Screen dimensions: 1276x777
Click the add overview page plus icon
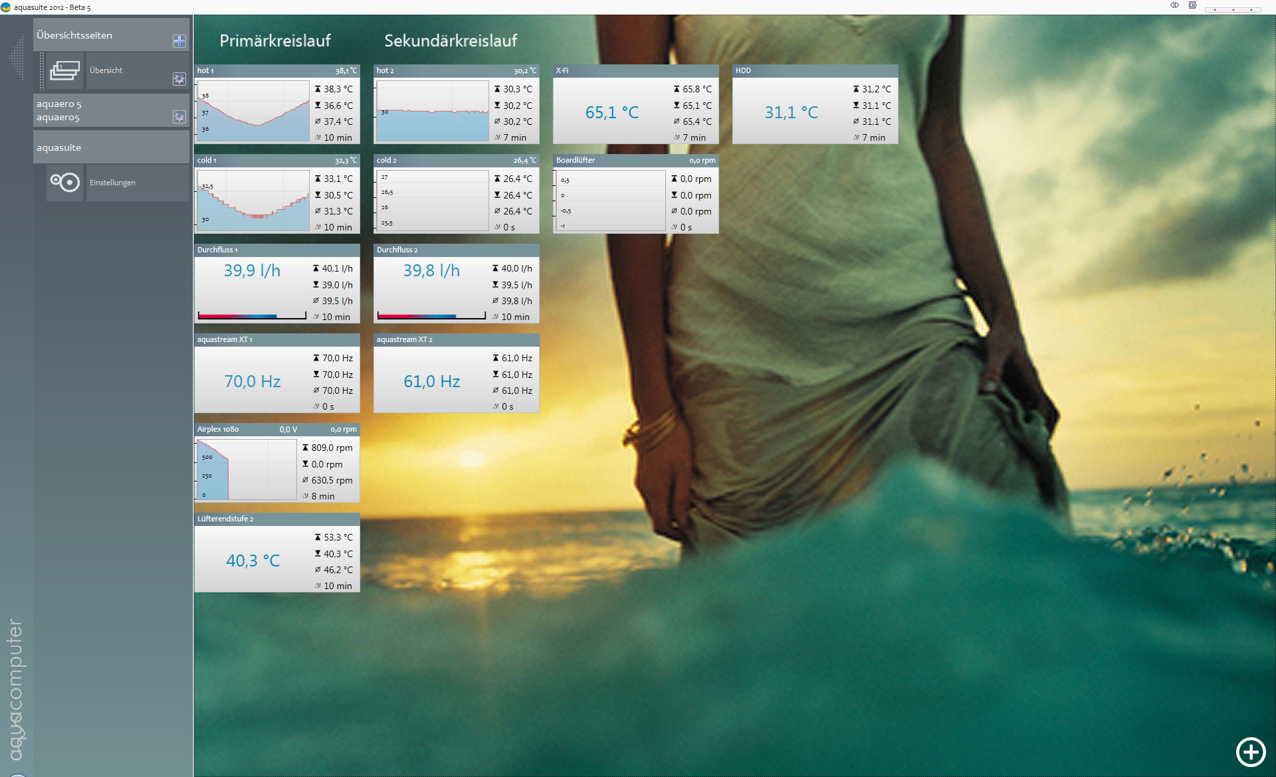179,41
